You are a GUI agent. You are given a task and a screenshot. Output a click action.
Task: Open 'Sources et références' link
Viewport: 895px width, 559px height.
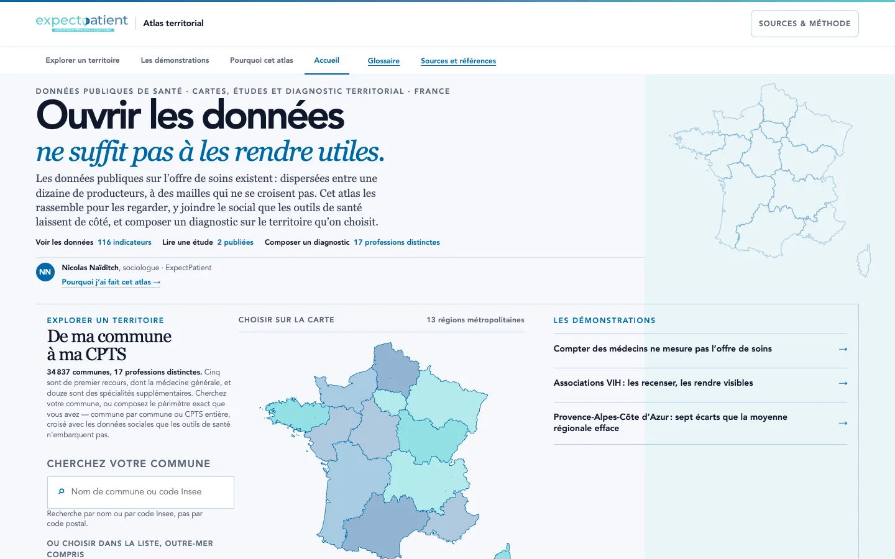[458, 61]
